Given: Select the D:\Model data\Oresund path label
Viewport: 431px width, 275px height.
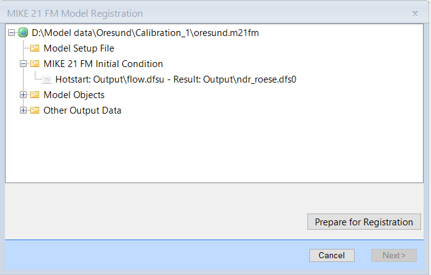Looking at the screenshot, I should coord(145,33).
